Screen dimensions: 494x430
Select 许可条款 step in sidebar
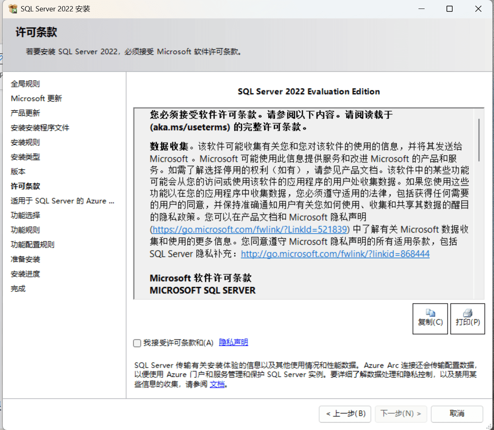(x=25, y=186)
